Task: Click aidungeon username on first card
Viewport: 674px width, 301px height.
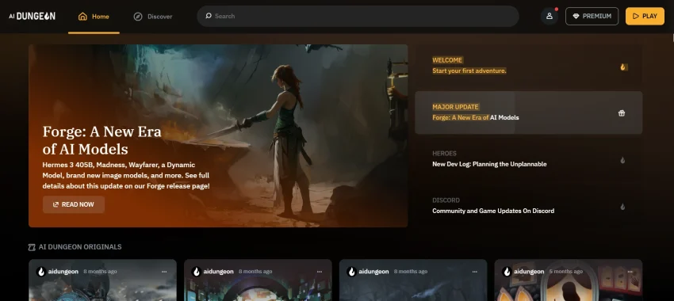Action: 63,272
